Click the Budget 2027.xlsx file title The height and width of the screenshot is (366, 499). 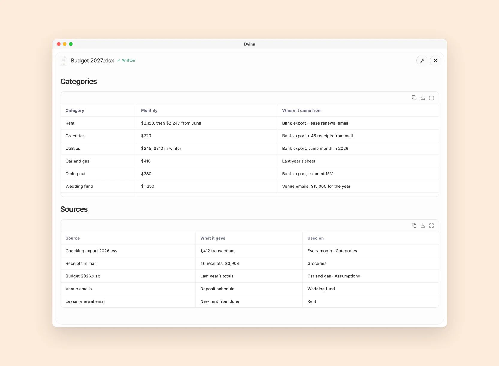[92, 61]
